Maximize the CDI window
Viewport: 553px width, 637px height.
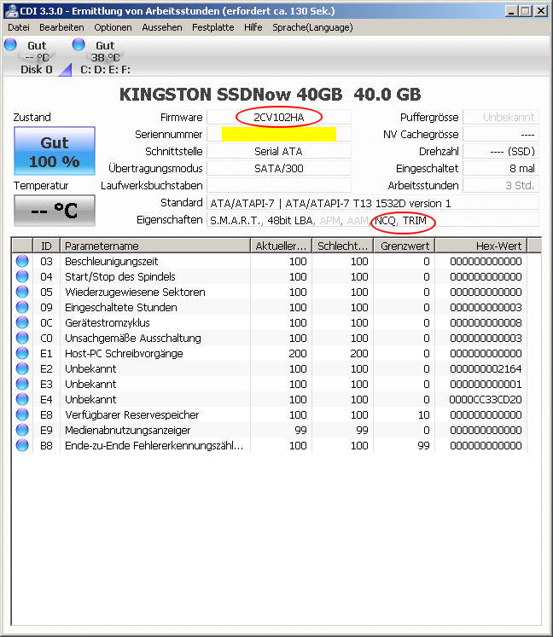pyautogui.click(x=526, y=11)
